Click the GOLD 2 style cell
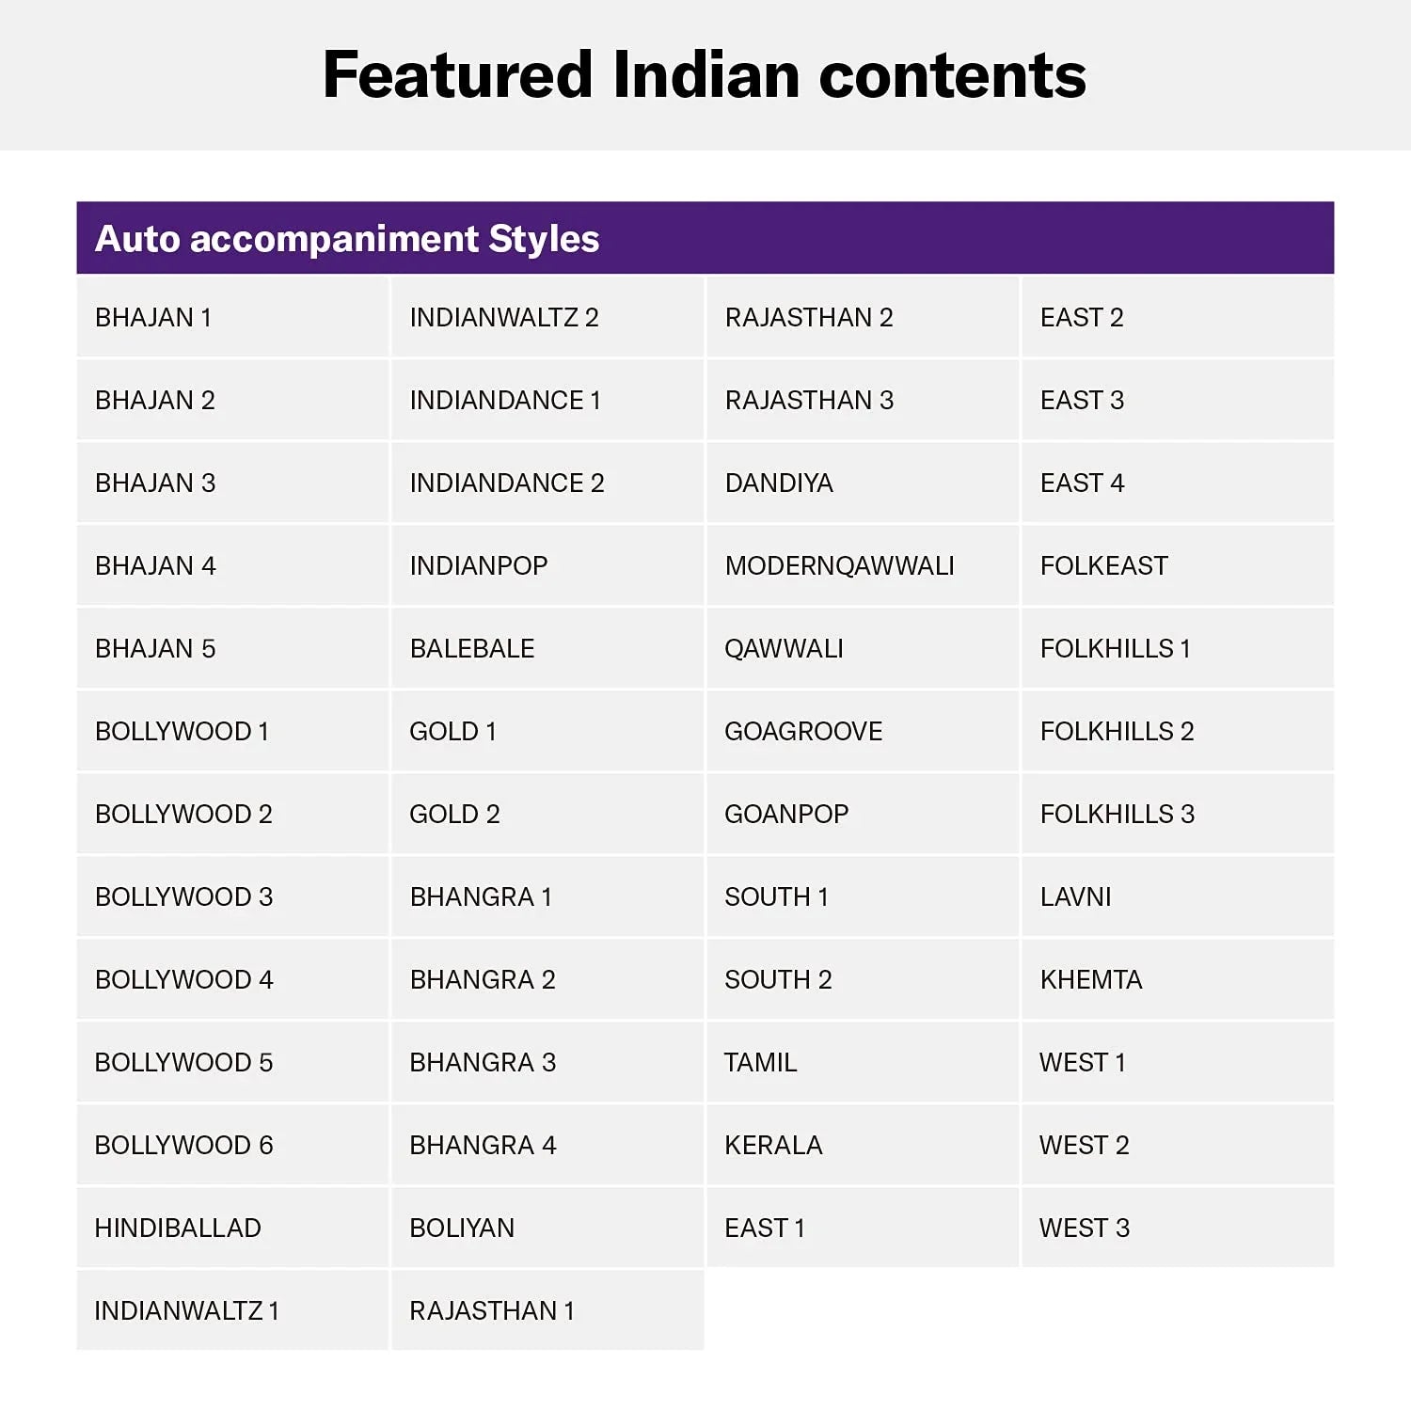This screenshot has height=1411, width=1411. (454, 815)
